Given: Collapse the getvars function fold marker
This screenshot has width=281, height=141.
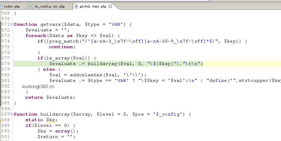Looking at the screenshot, I should tap(12, 24).
